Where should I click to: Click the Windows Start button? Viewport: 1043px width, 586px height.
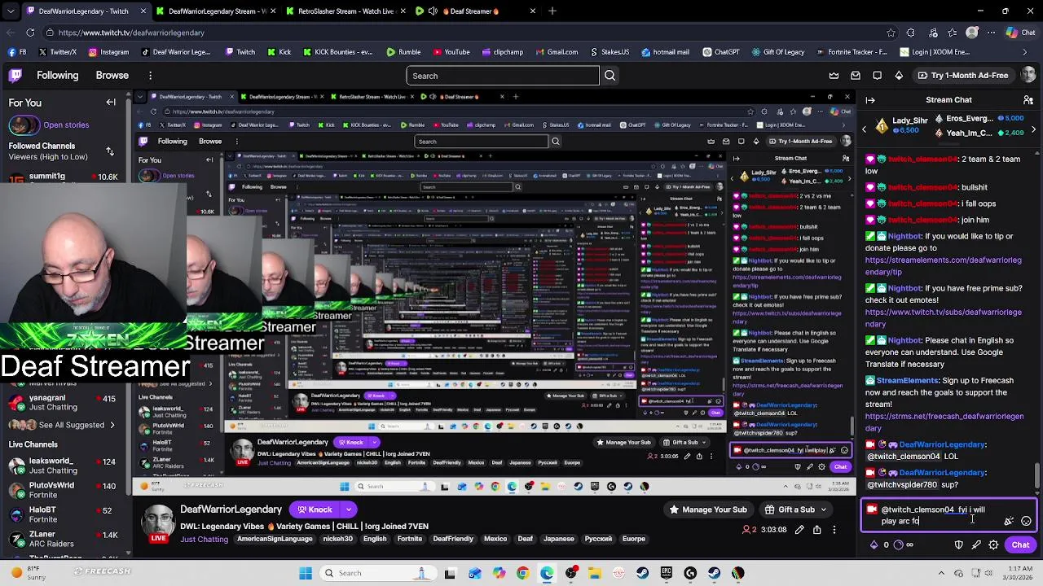tap(306, 573)
